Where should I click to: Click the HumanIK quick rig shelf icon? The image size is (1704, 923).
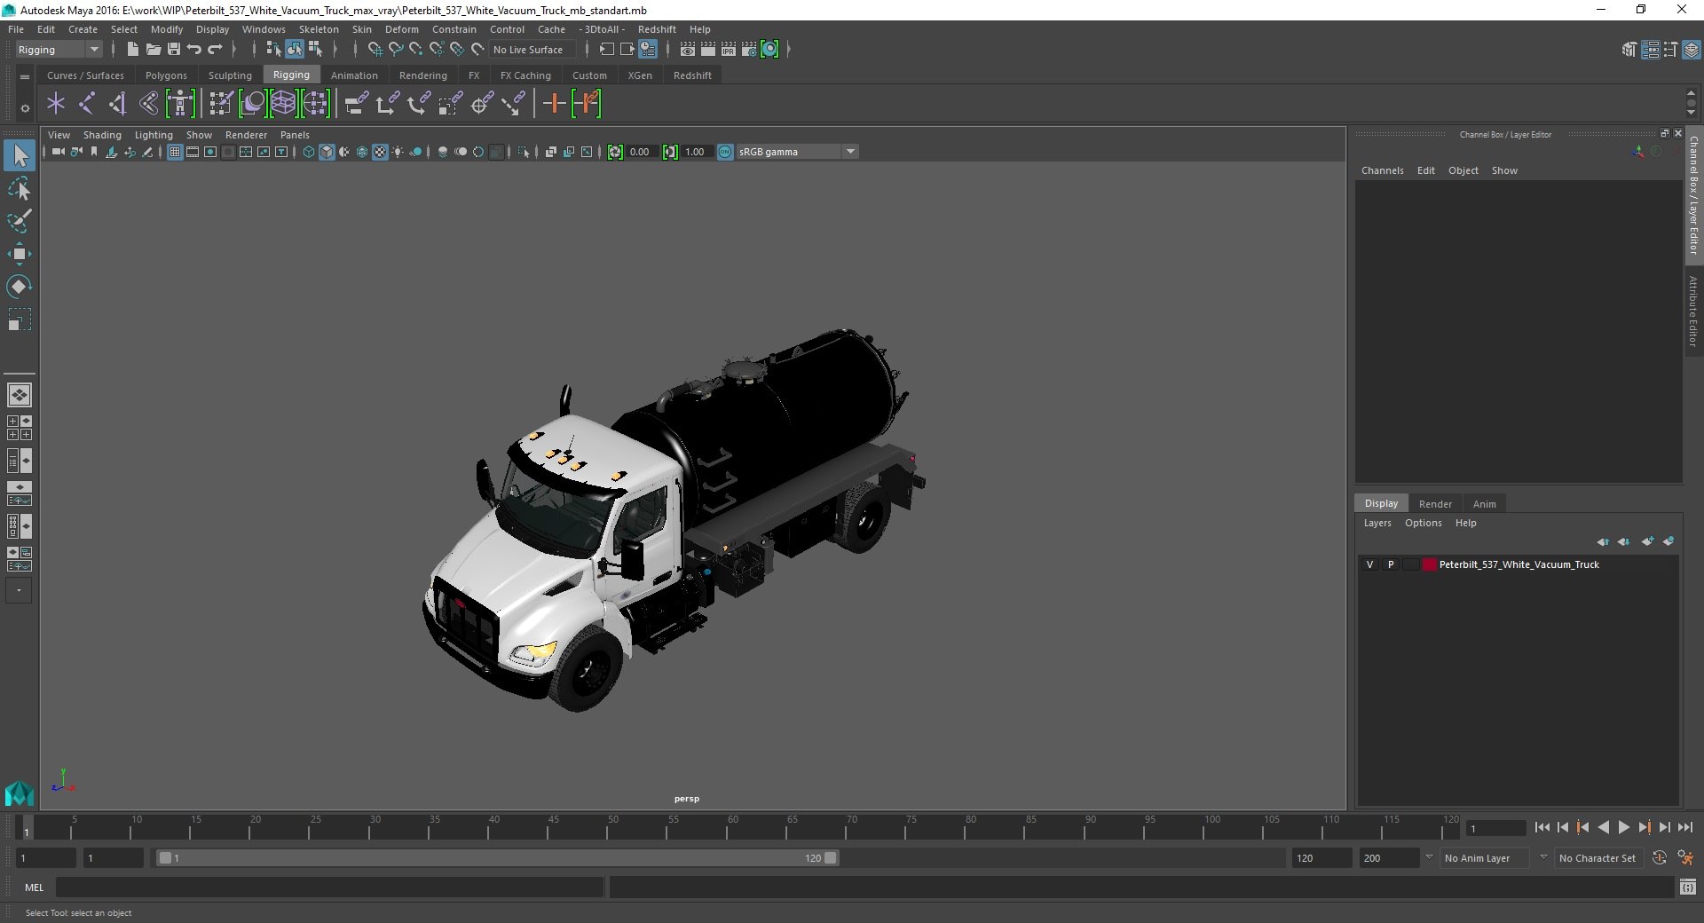coord(180,104)
